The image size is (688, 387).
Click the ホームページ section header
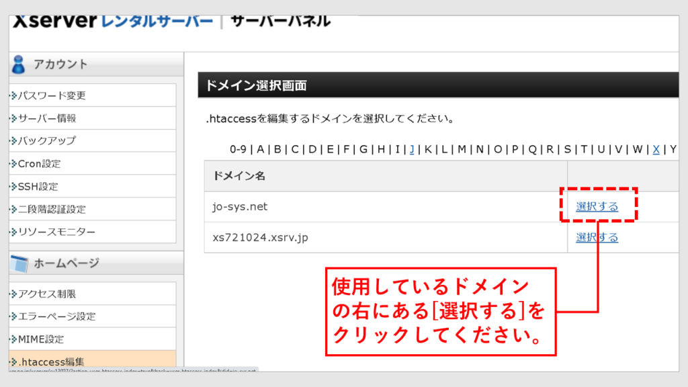96,263
